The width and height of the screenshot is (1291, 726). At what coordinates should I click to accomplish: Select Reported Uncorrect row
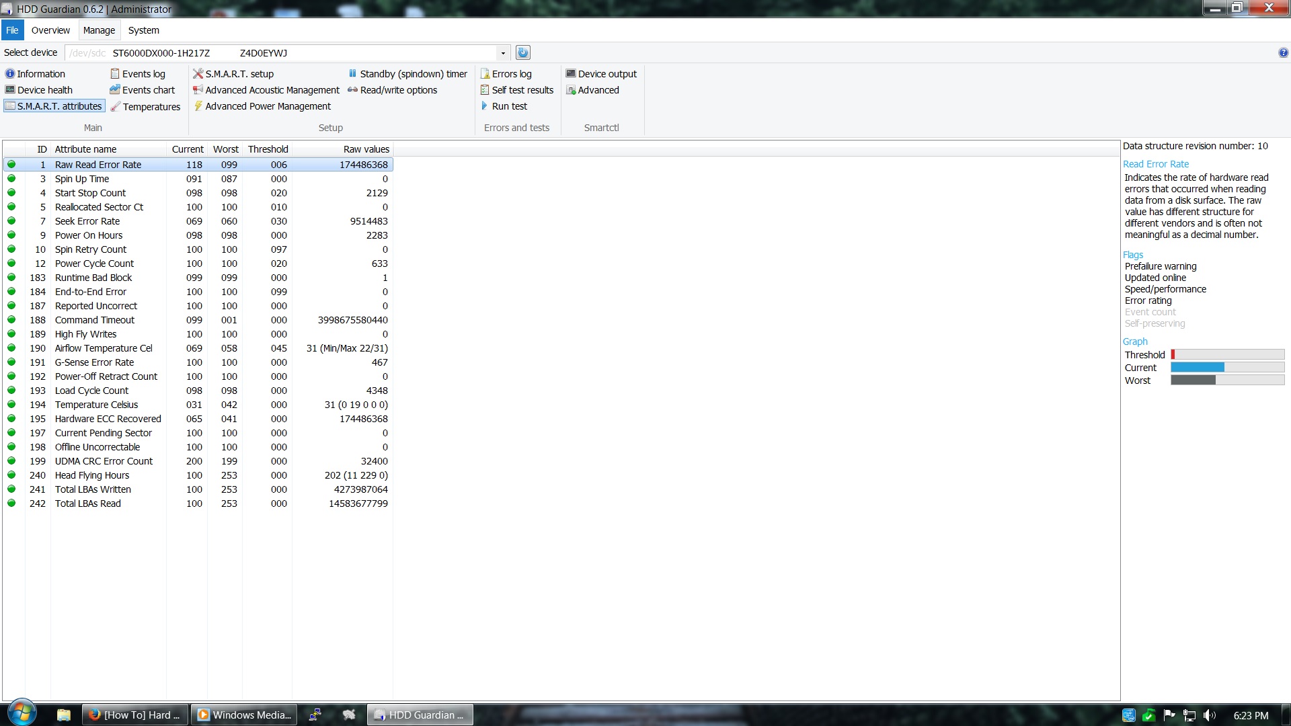198,306
